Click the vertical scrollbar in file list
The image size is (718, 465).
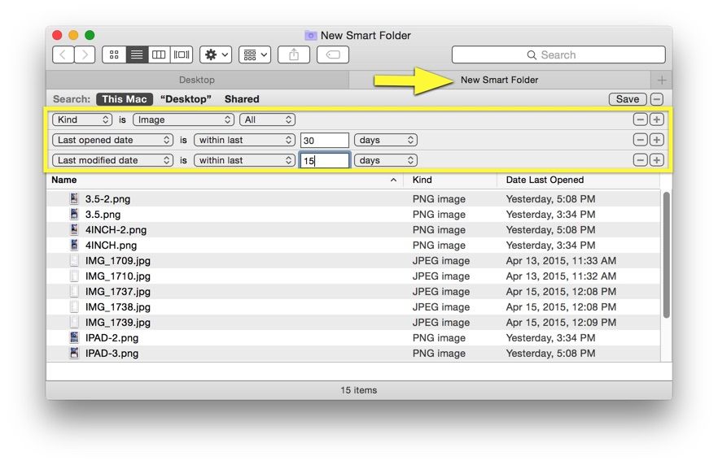[666, 254]
